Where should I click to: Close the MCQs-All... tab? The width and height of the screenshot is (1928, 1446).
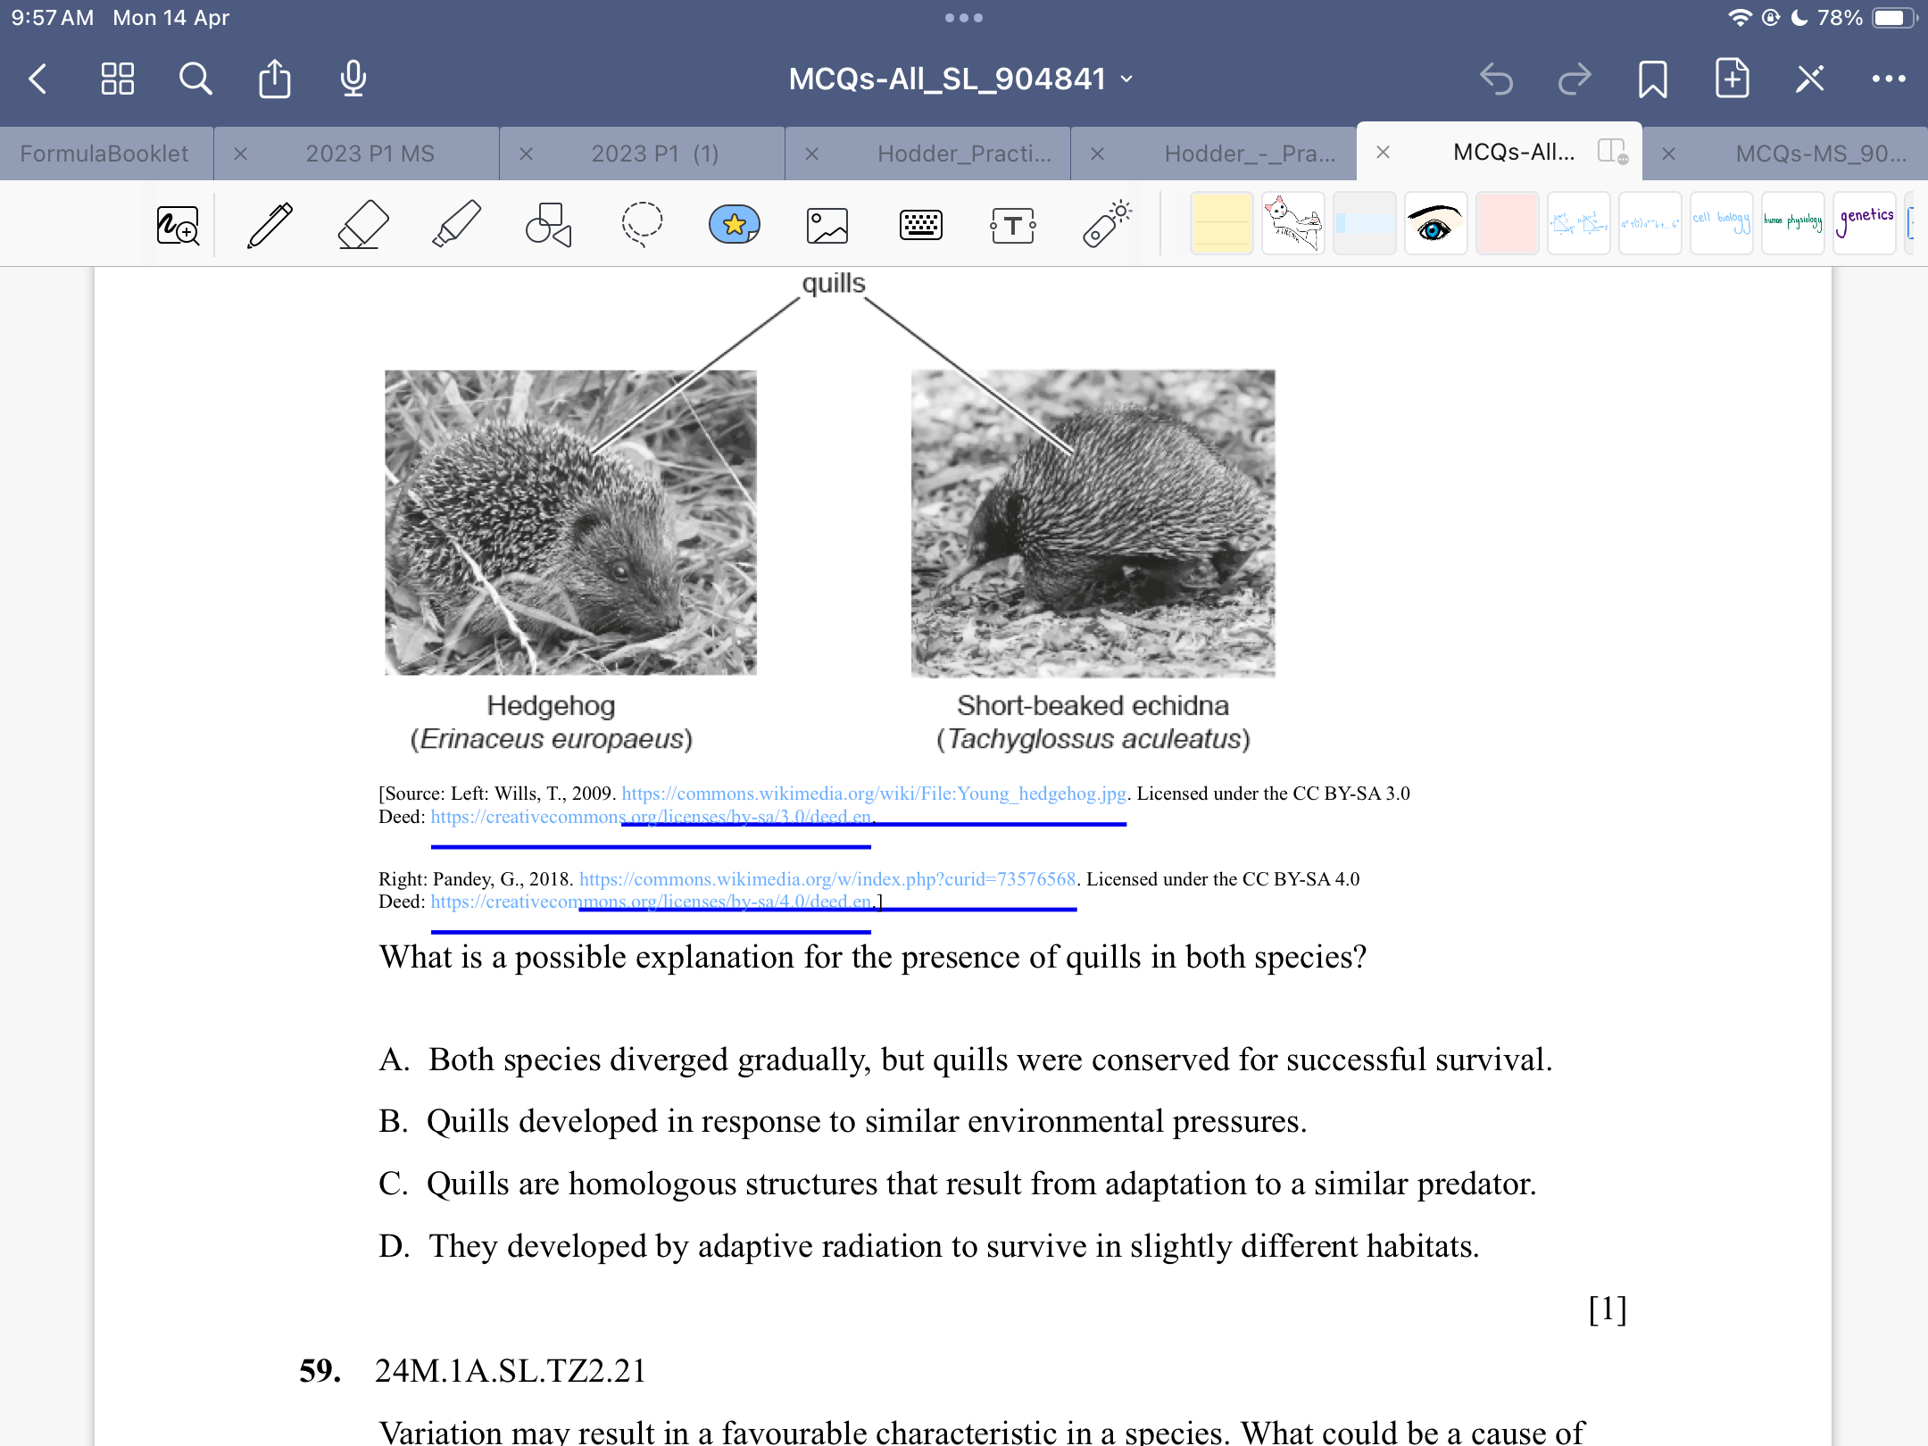tap(1383, 152)
